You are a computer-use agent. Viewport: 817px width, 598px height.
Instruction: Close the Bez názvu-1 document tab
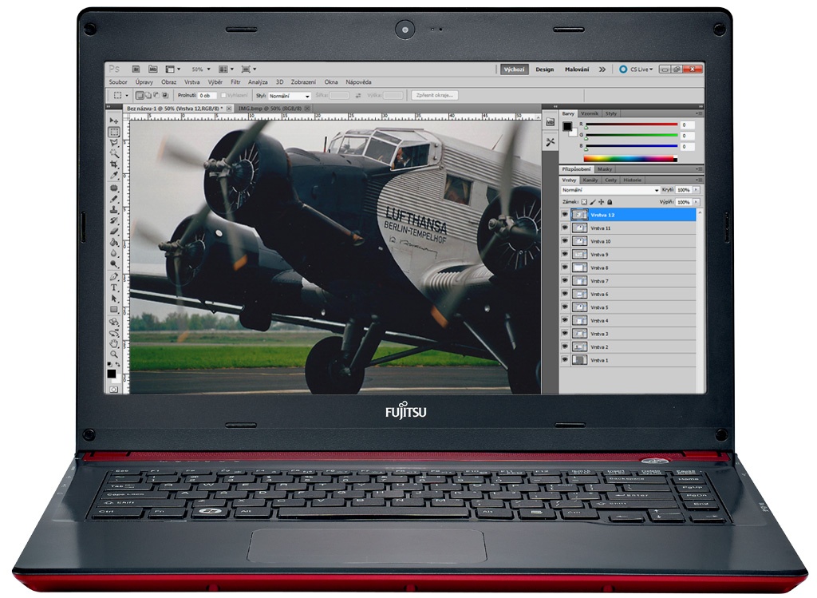click(x=229, y=109)
